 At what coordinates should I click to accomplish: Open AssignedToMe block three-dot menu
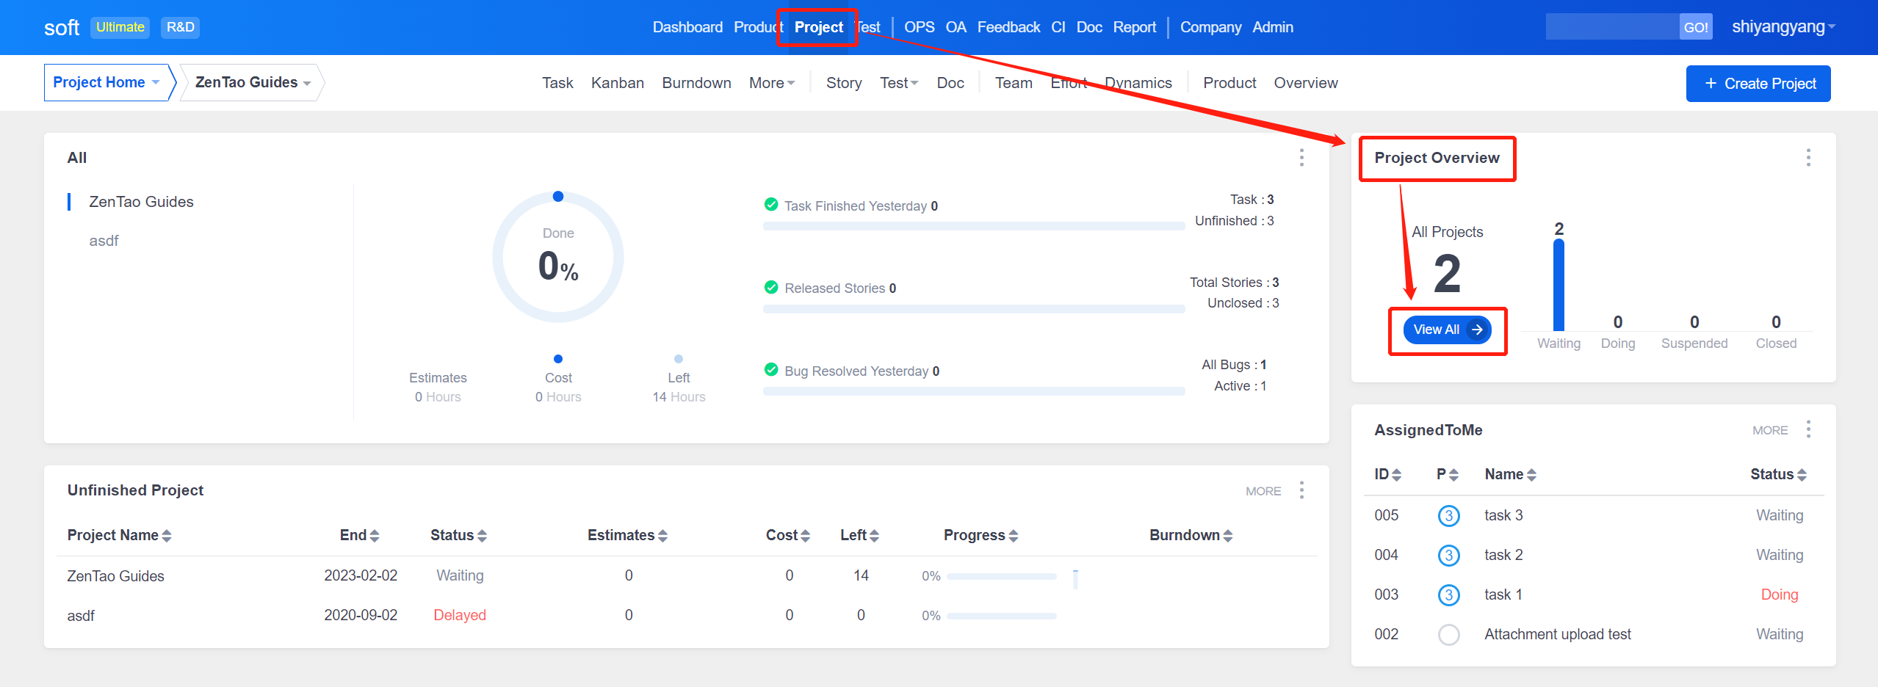point(1808,429)
